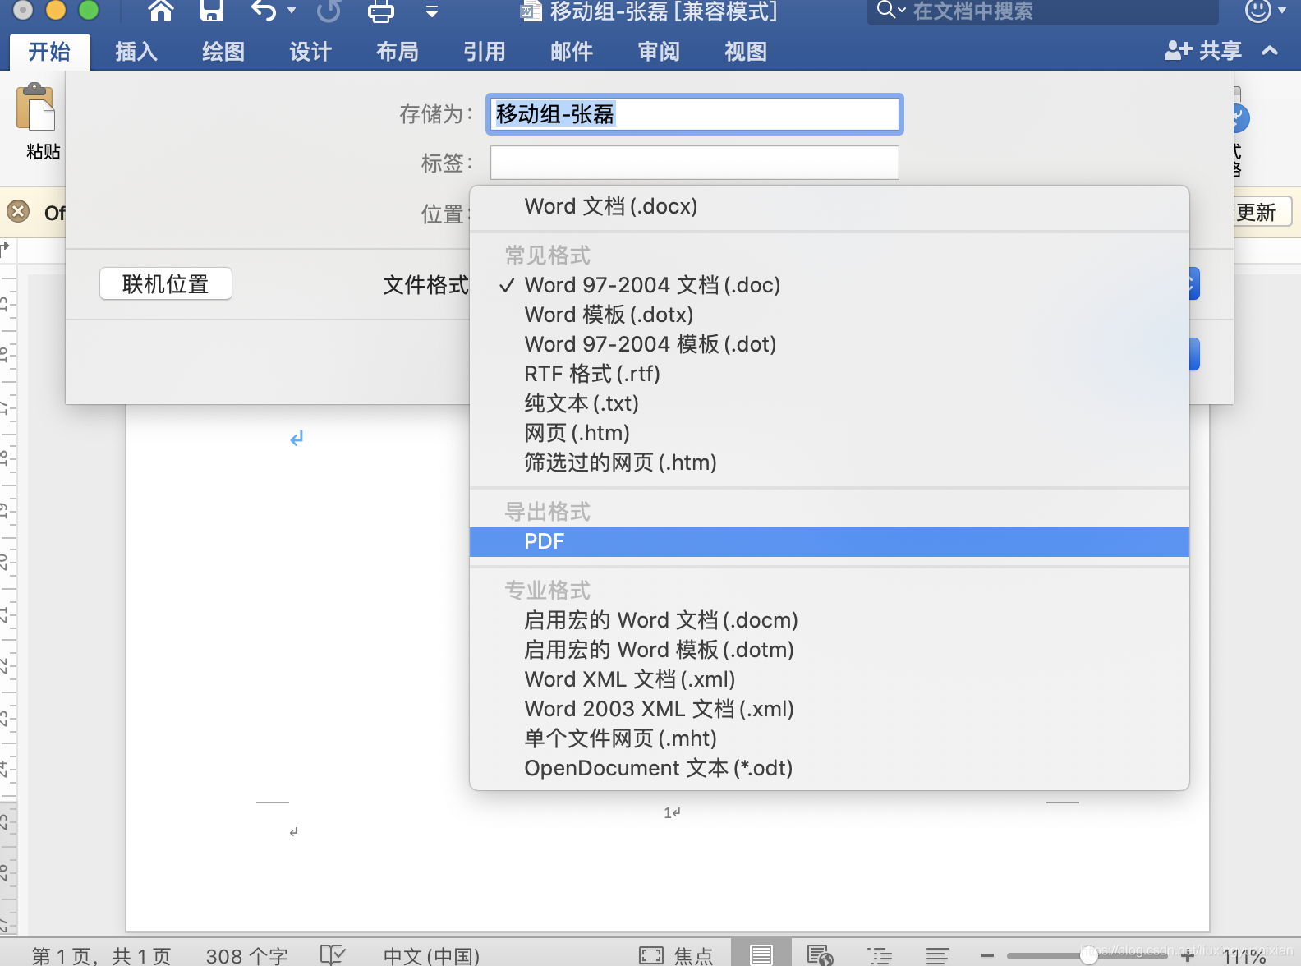
Task: Open the 设计 tab
Action: pyautogui.click(x=310, y=52)
